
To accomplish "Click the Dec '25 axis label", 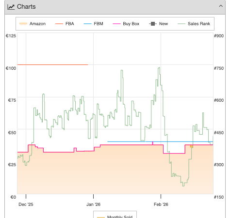I will coord(26,204).
